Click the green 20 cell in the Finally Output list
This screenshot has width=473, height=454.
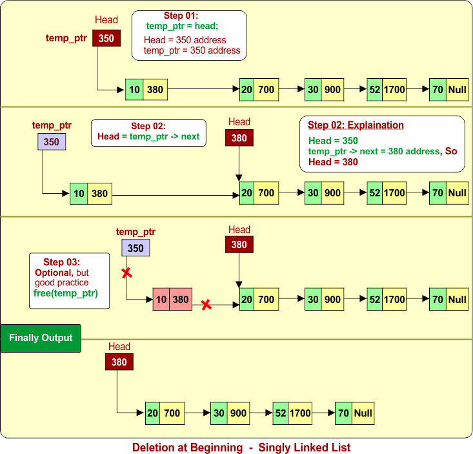(152, 413)
